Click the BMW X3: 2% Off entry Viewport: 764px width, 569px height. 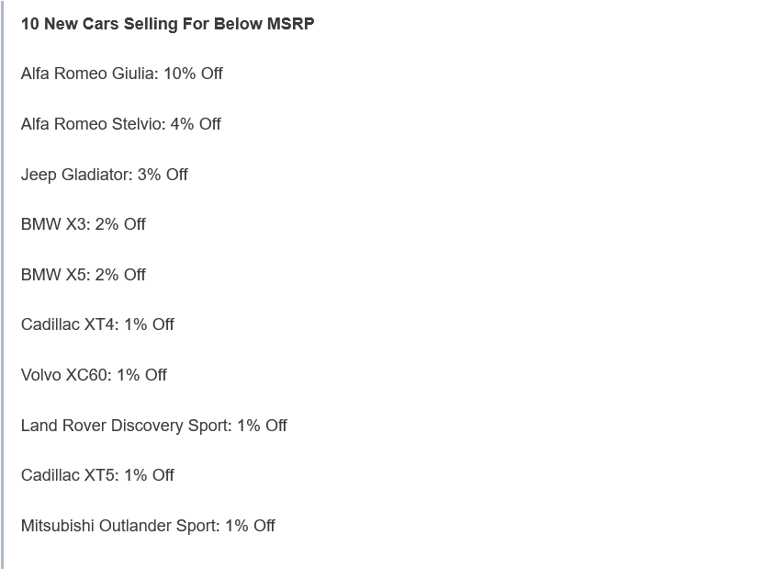pyautogui.click(x=84, y=224)
